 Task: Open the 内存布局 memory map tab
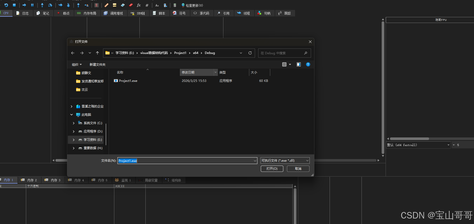87,13
